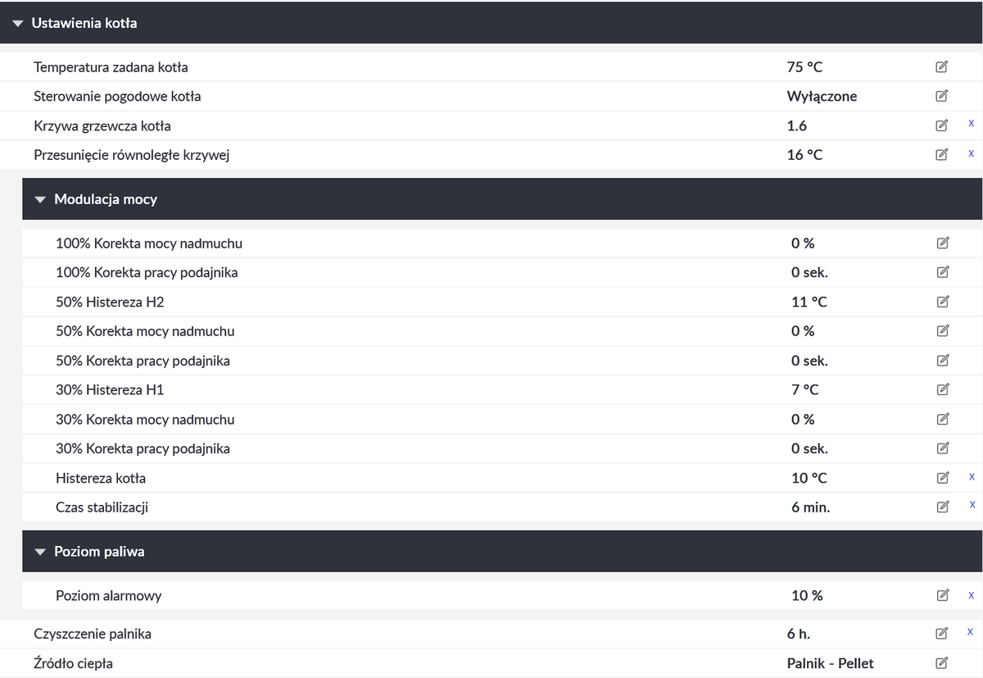Image resolution: width=983 pixels, height=678 pixels.
Task: Edit 30% Histereza H1 value
Action: pos(942,389)
